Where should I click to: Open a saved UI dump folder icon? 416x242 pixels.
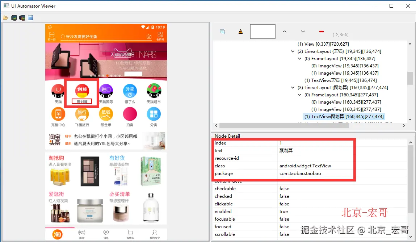[5, 18]
